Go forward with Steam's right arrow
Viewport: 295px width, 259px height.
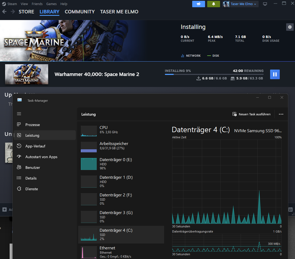(x=13, y=12)
